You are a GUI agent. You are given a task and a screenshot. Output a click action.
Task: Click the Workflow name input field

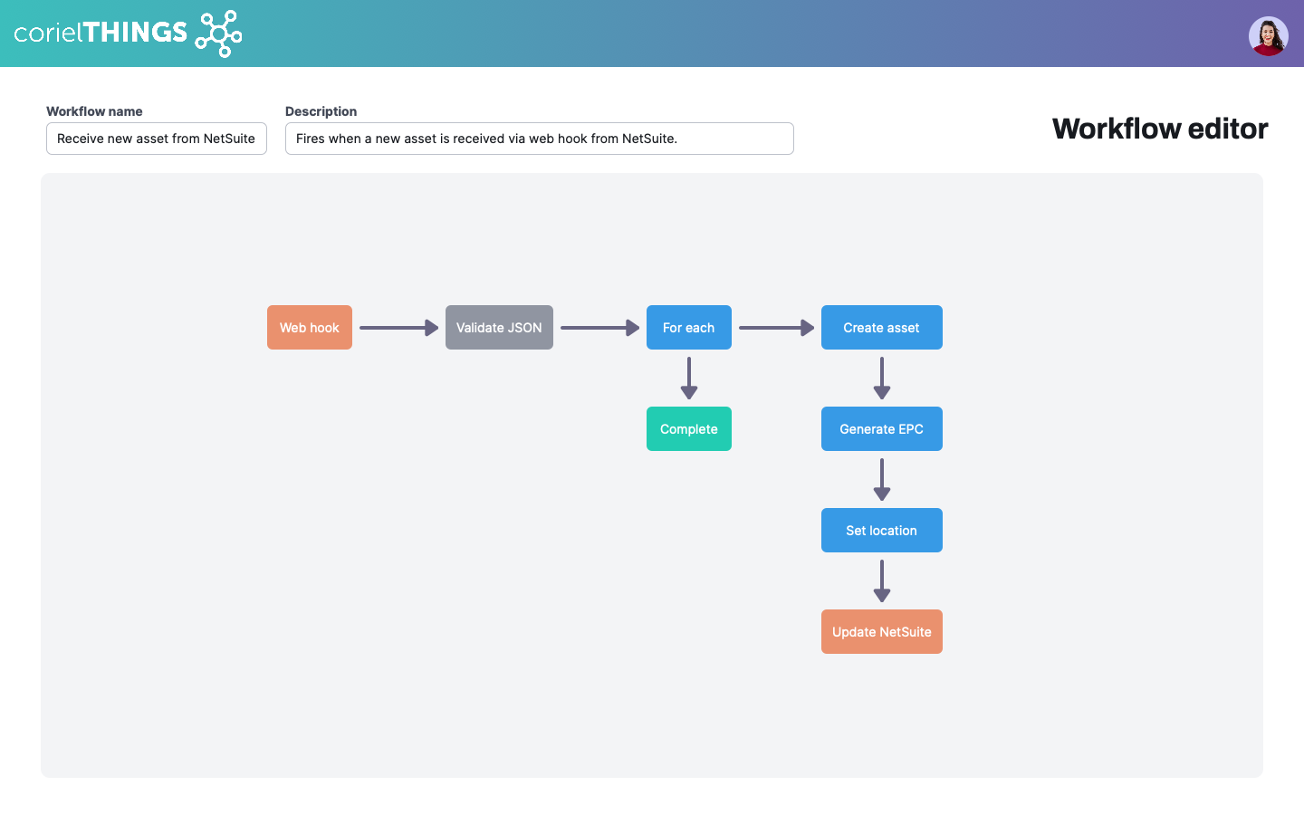click(x=157, y=139)
